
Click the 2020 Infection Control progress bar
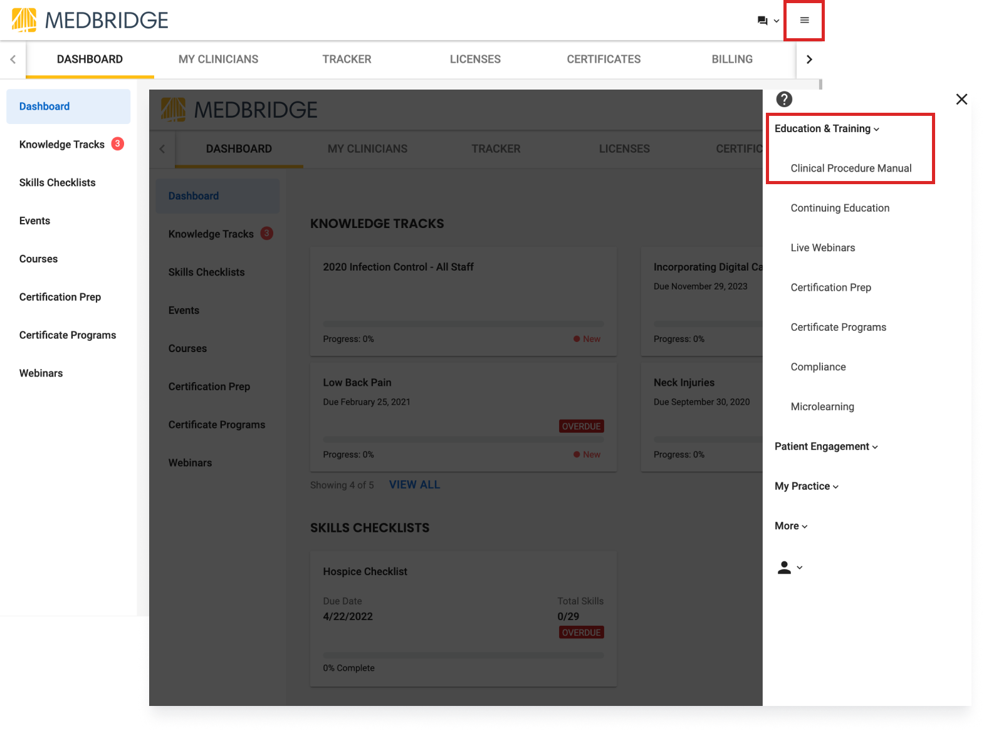coord(463,324)
